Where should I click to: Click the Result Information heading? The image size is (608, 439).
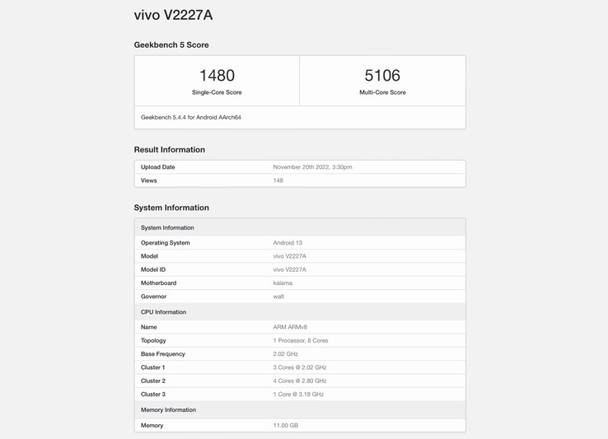point(170,150)
